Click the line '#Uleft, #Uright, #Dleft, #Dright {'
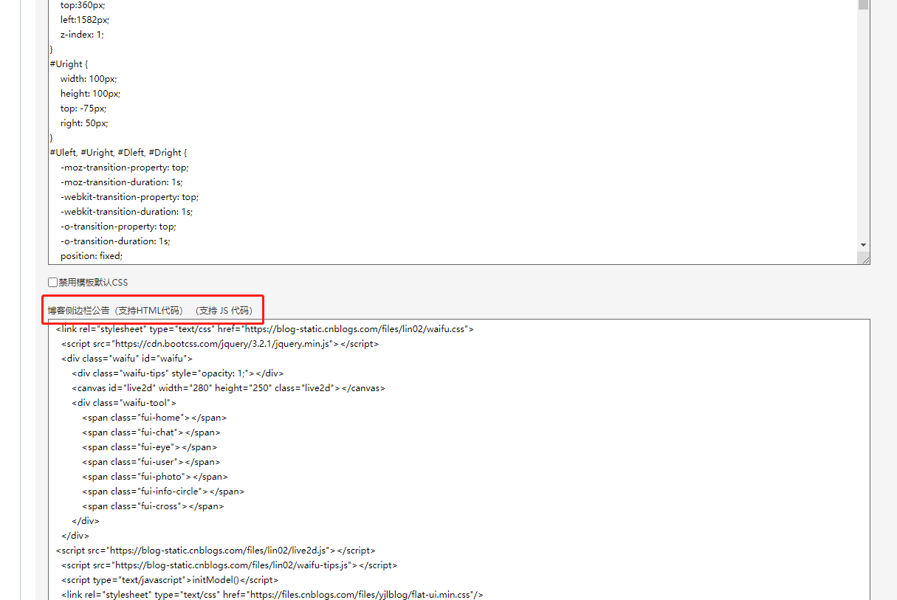The image size is (897, 600). [x=118, y=153]
